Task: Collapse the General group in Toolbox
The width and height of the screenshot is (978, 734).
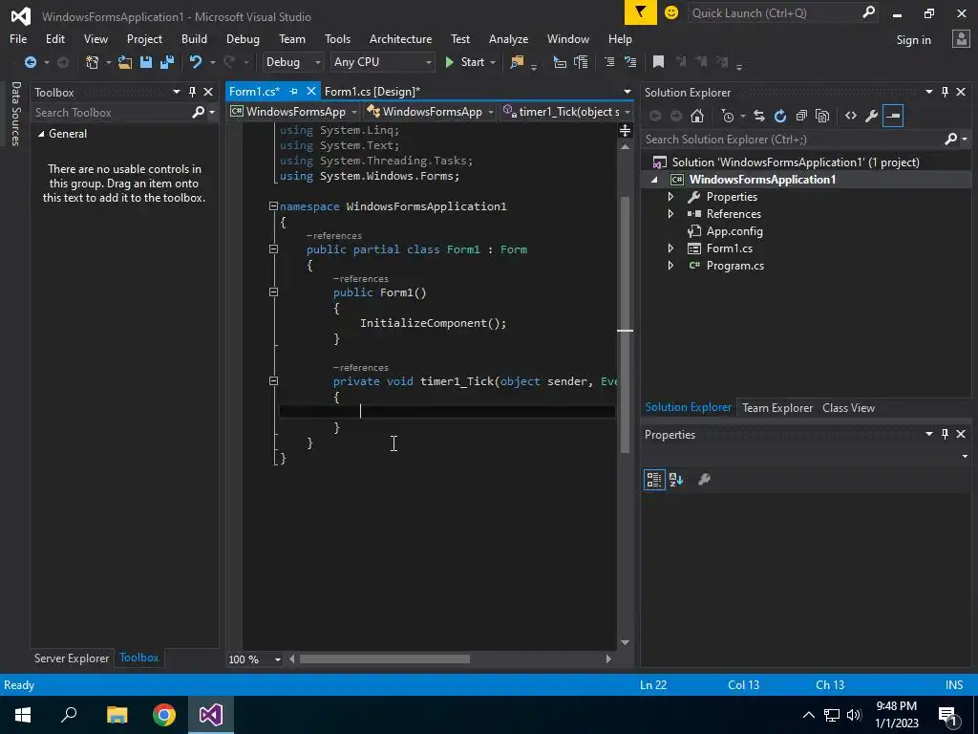Action: (41, 134)
